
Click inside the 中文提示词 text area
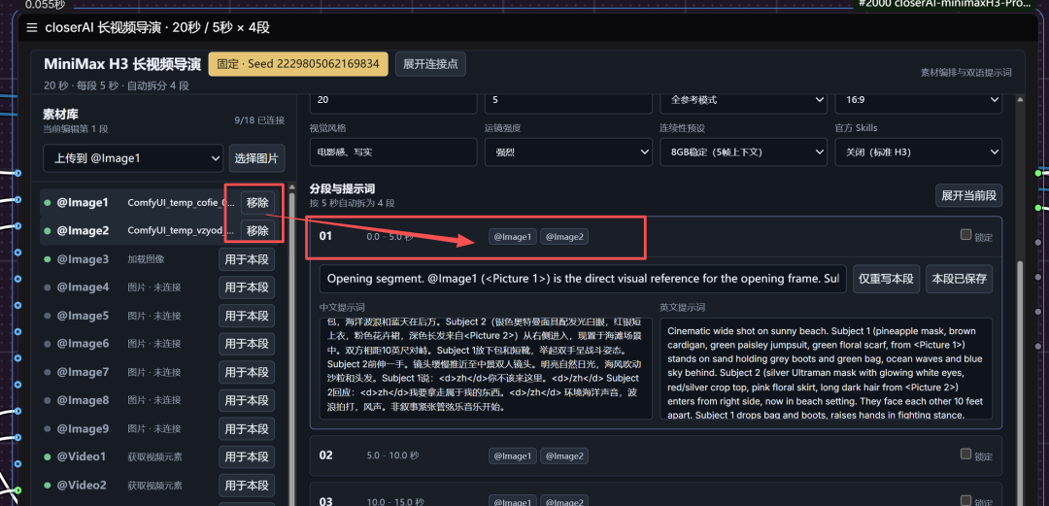486,369
